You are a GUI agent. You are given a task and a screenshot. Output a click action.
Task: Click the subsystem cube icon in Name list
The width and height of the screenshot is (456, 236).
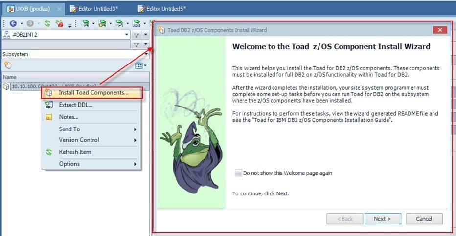pyautogui.click(x=6, y=86)
